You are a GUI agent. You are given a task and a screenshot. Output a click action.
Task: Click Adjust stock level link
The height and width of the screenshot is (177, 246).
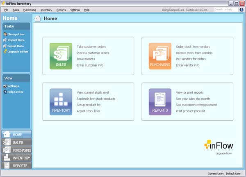click(x=89, y=111)
